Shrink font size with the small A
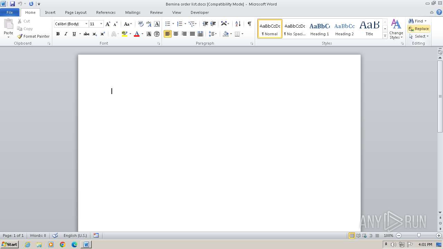443x249 pixels. 115,24
